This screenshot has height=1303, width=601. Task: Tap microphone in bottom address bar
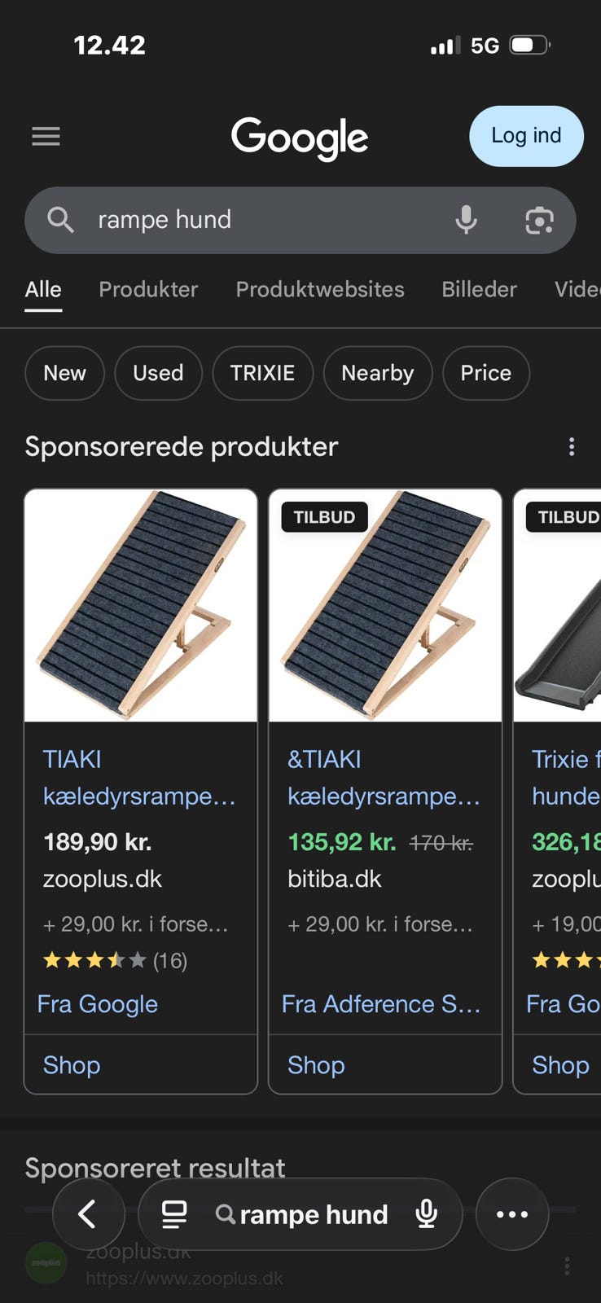point(427,1214)
